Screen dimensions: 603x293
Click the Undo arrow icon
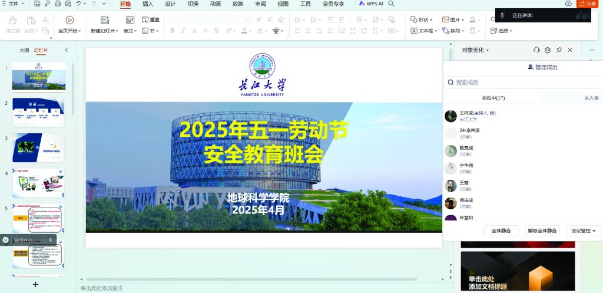pyautogui.click(x=78, y=4)
